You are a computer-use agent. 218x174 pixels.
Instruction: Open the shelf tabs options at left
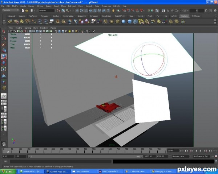(x=4, y=21)
